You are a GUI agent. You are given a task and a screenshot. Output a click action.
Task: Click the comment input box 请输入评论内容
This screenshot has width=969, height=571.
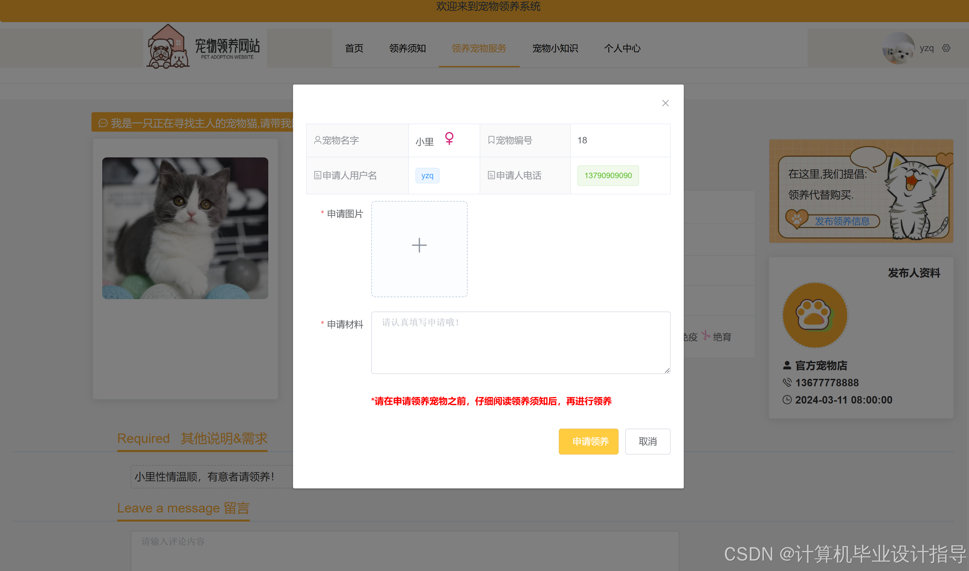point(404,551)
